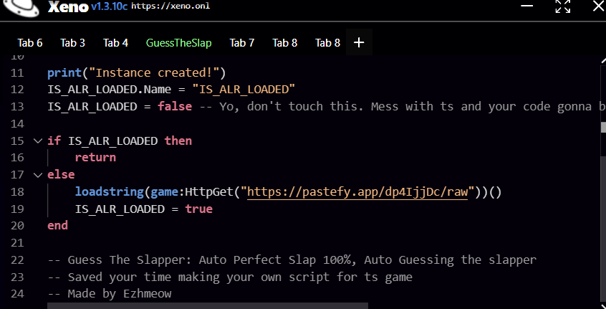Click the "IS_ALR_LOADED" string on line 12
The image size is (606, 309).
point(244,90)
